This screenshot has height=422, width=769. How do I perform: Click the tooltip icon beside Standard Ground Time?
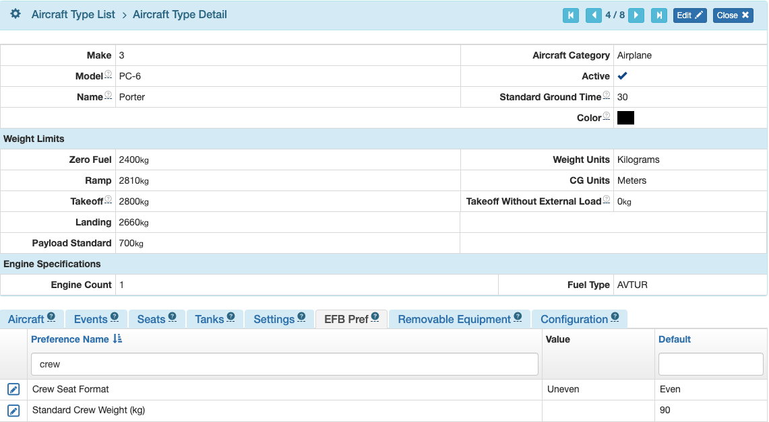606,94
